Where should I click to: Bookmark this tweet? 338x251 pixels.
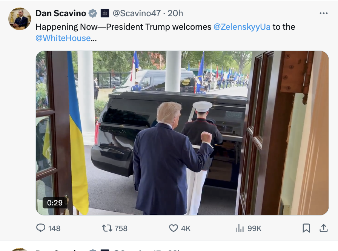306,228
